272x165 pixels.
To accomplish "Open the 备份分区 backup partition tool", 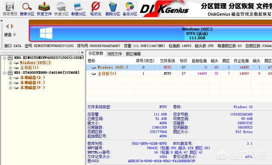I will [130, 8].
